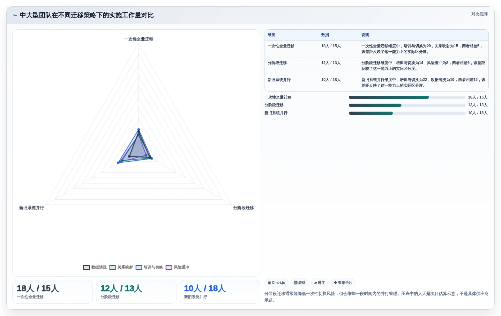Screen dimensions: 501x316
Task: Click the 培训与切换 legend label
Action: tap(153, 268)
